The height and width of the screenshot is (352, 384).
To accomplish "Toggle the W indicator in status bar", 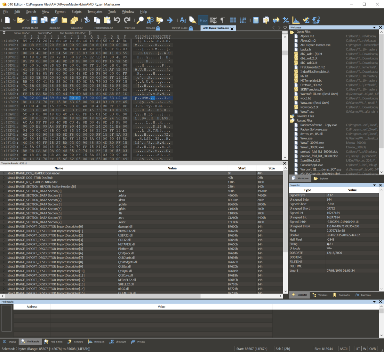I will 364,349.
